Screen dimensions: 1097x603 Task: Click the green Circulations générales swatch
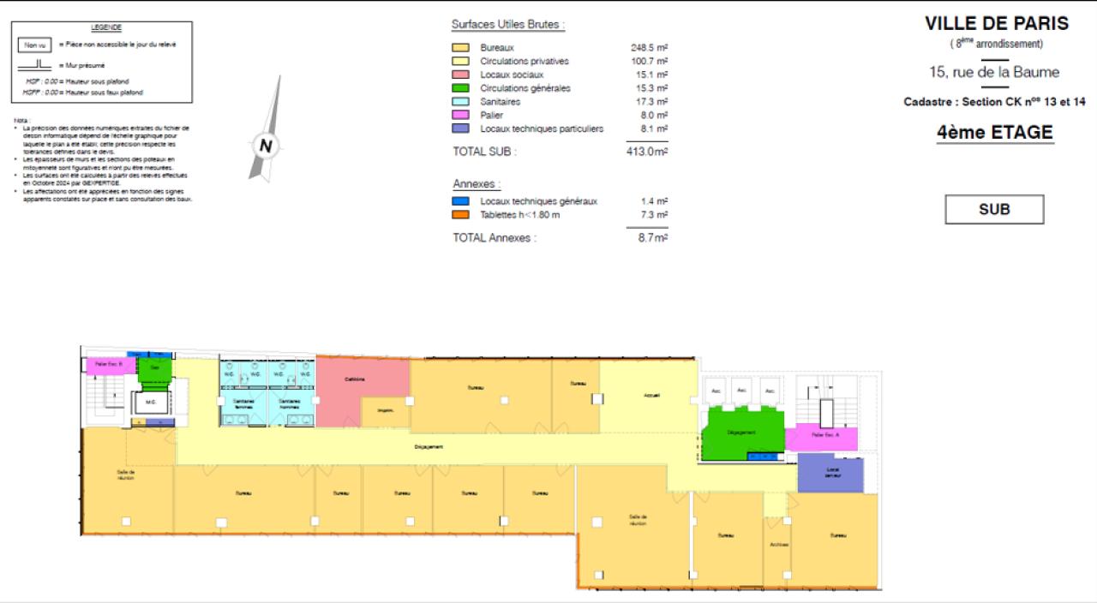460,88
